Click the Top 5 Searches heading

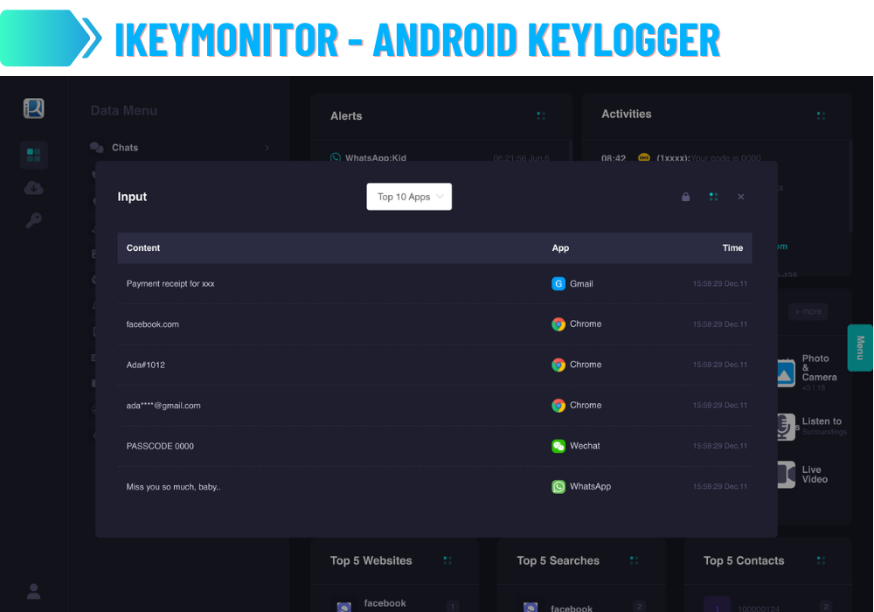[x=558, y=560]
